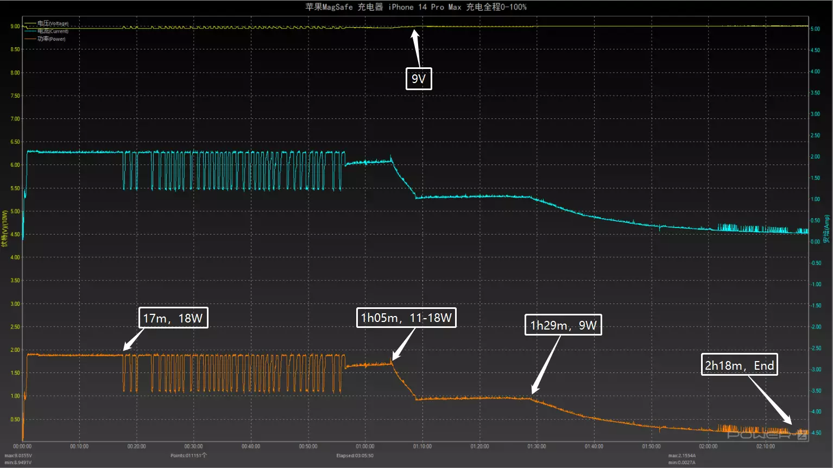Click the 00:10:00 time axis label
833x468 pixels.
tap(79, 446)
